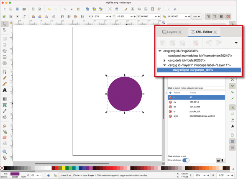Click the Paste clipboard icon
The width and height of the screenshot is (251, 179).
tap(78, 9)
